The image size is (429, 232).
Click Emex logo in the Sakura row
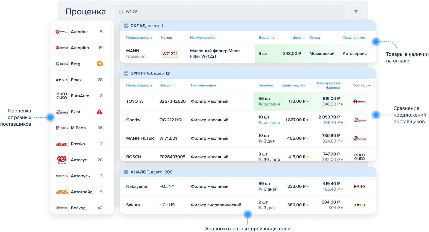pos(360,205)
